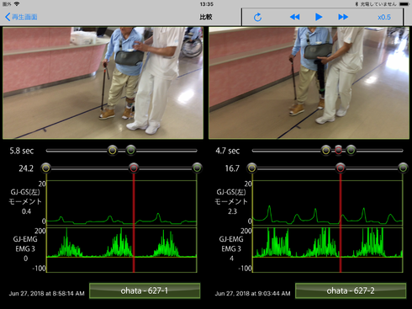Image resolution: width=412 pixels, height=309 pixels.
Task: Click the left GJ-GS(左) moment graph
Action: 121,203
